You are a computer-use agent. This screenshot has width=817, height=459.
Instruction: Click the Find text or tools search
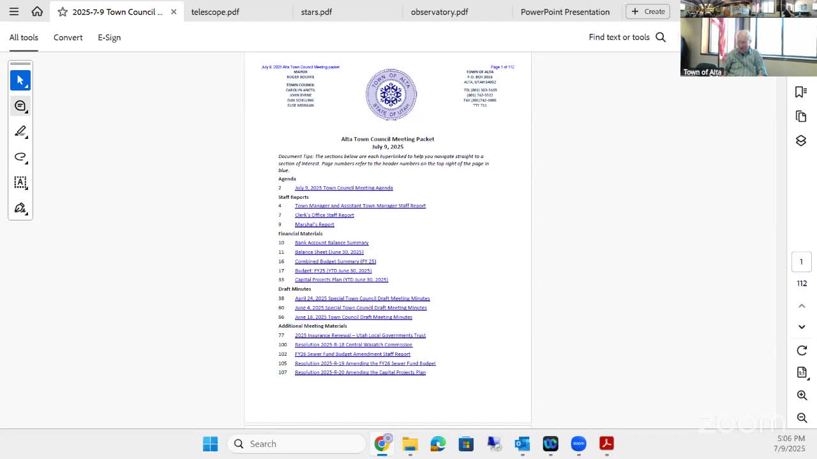(x=627, y=37)
